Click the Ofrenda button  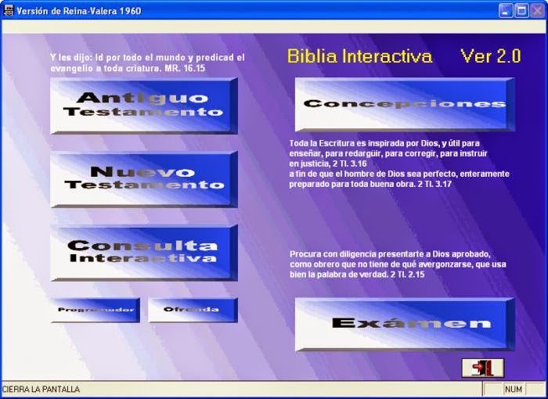[193, 310]
